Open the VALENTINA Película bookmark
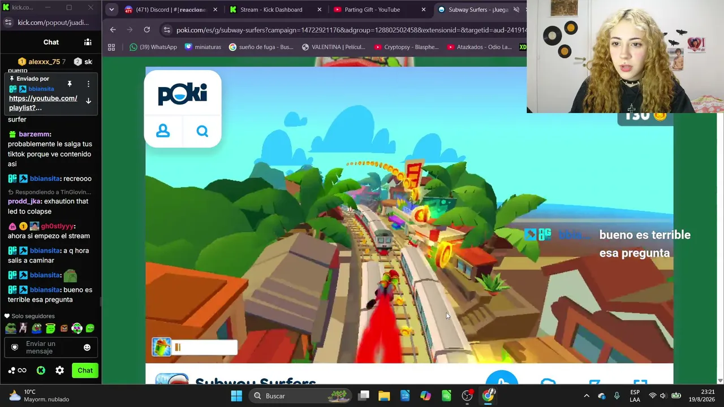The width and height of the screenshot is (724, 407). 334,47
